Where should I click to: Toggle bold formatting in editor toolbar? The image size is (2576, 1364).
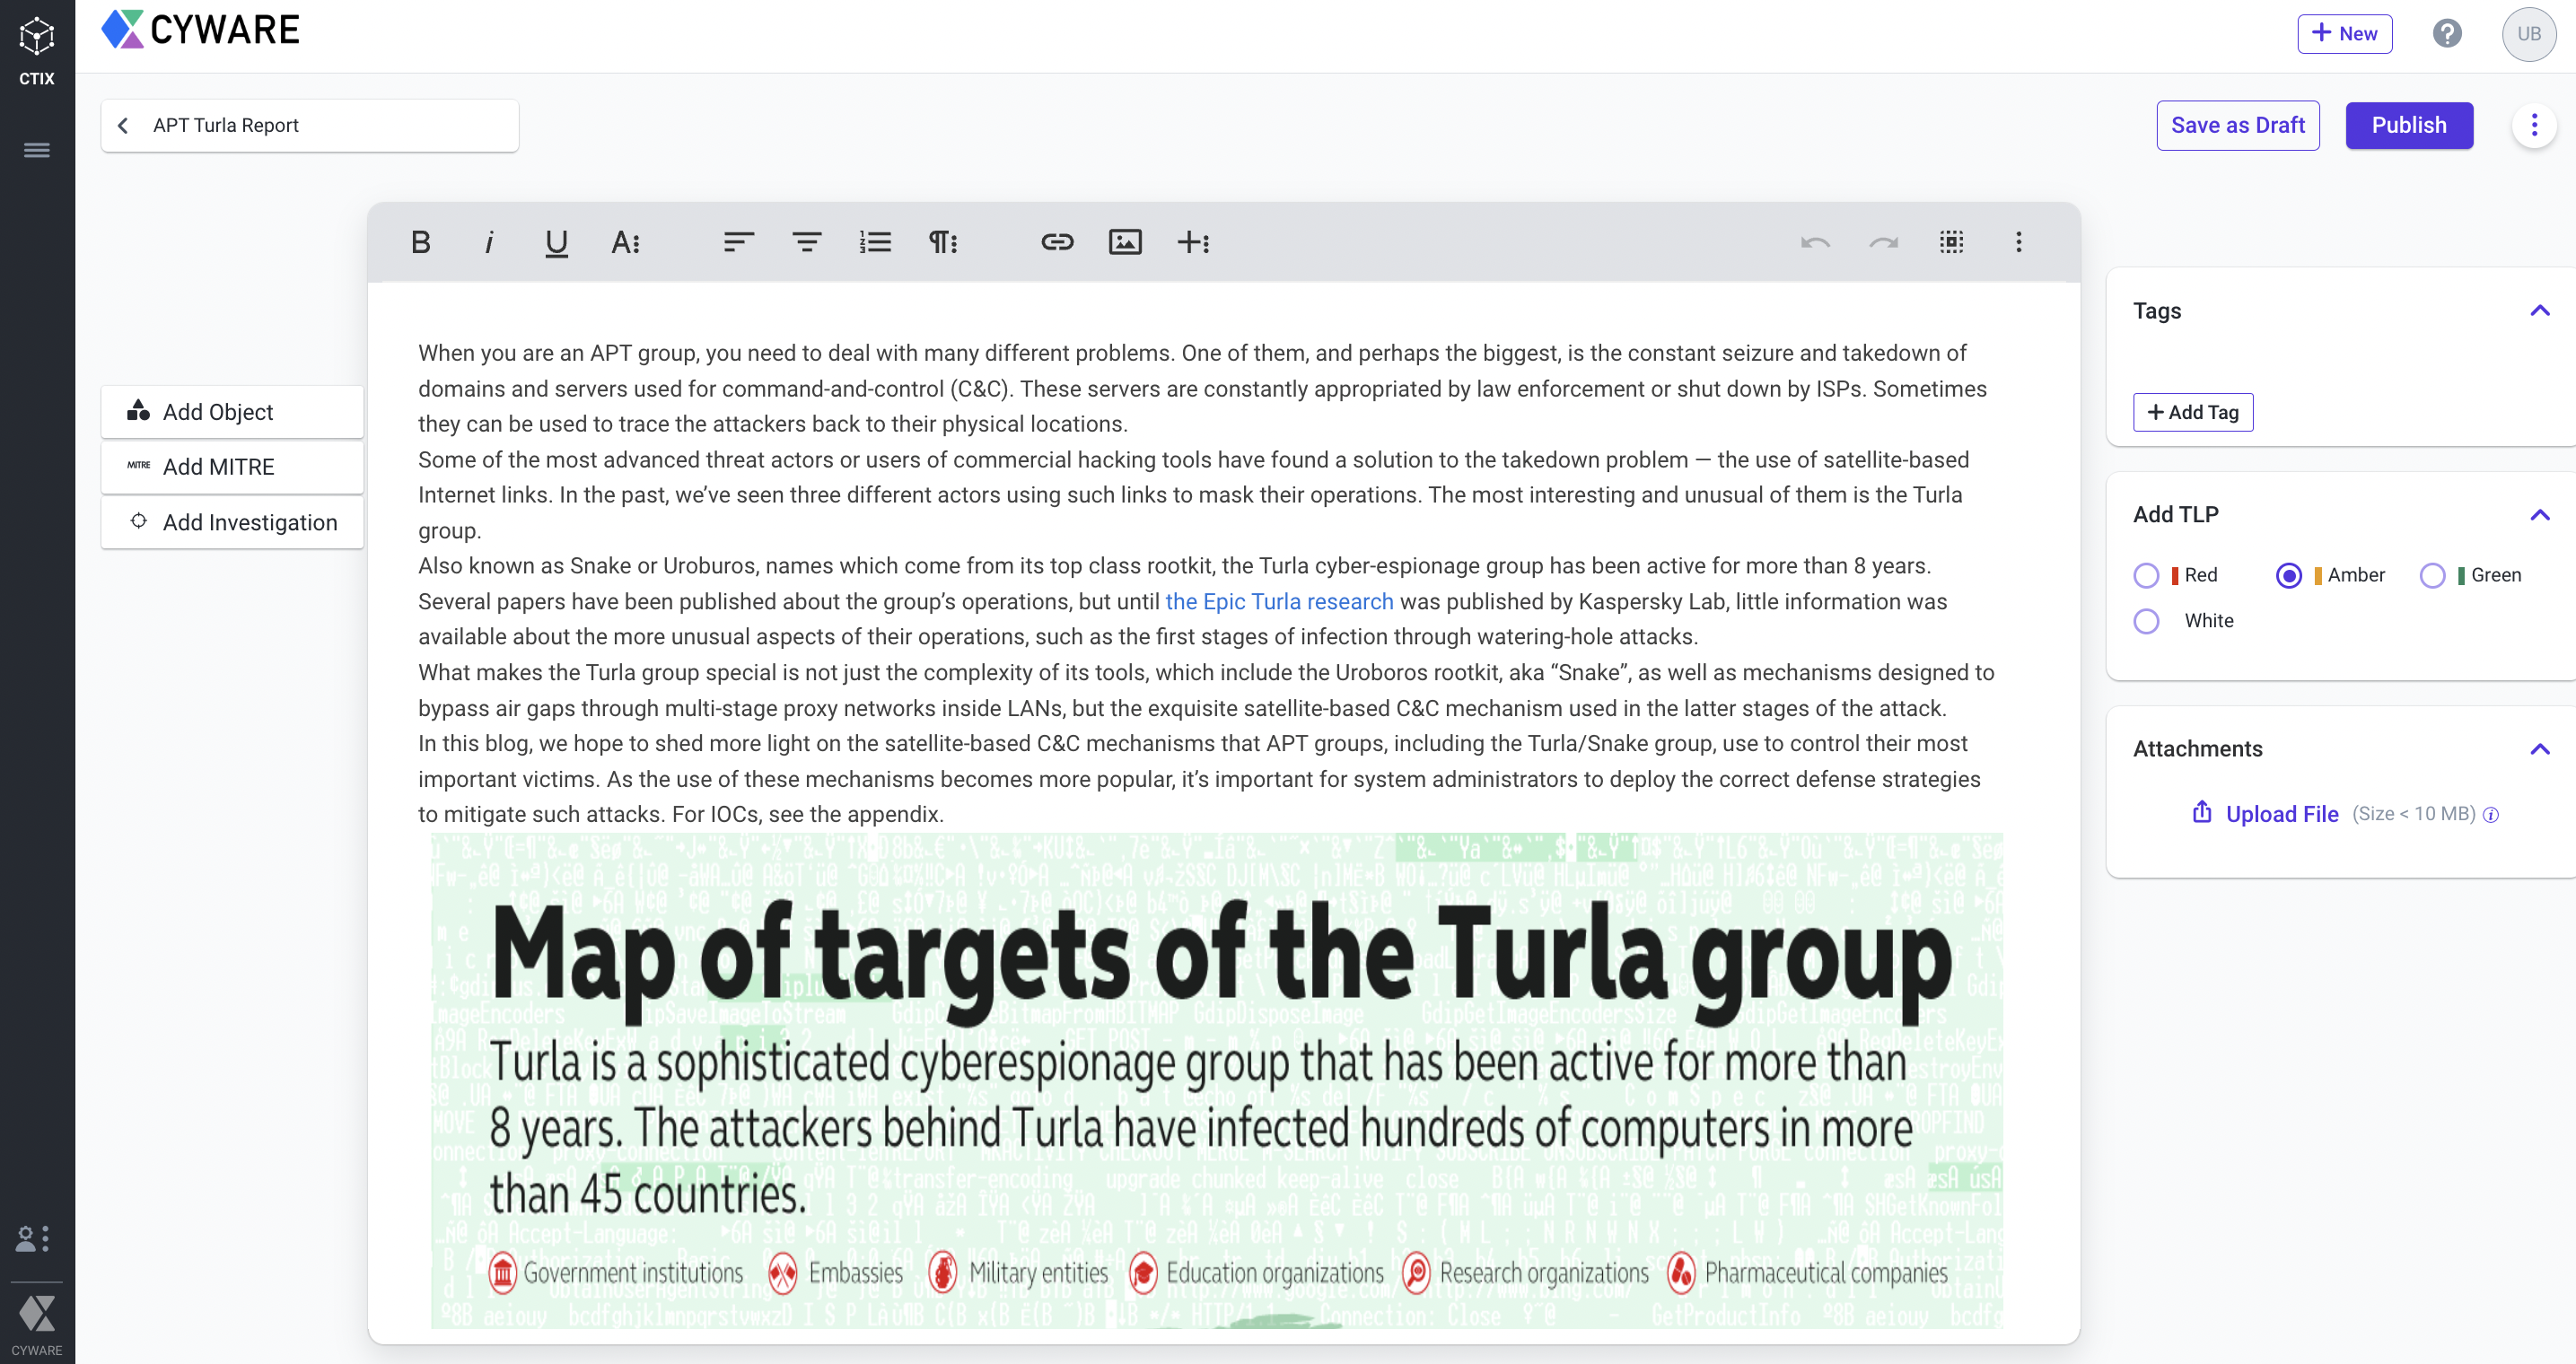421,242
